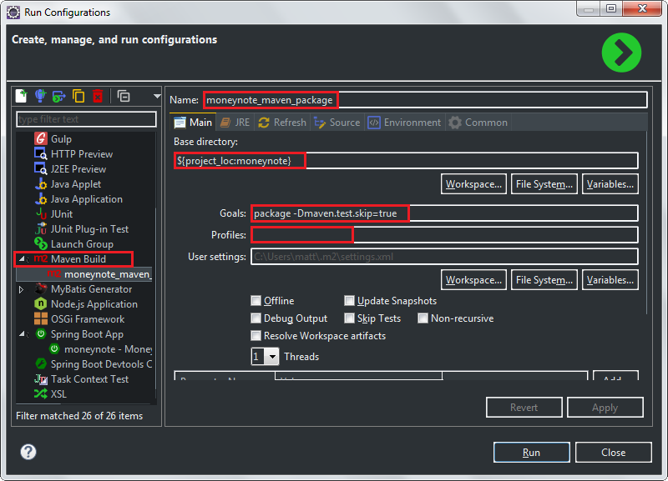Open the filter view menu dropdown arrow

pyautogui.click(x=157, y=96)
